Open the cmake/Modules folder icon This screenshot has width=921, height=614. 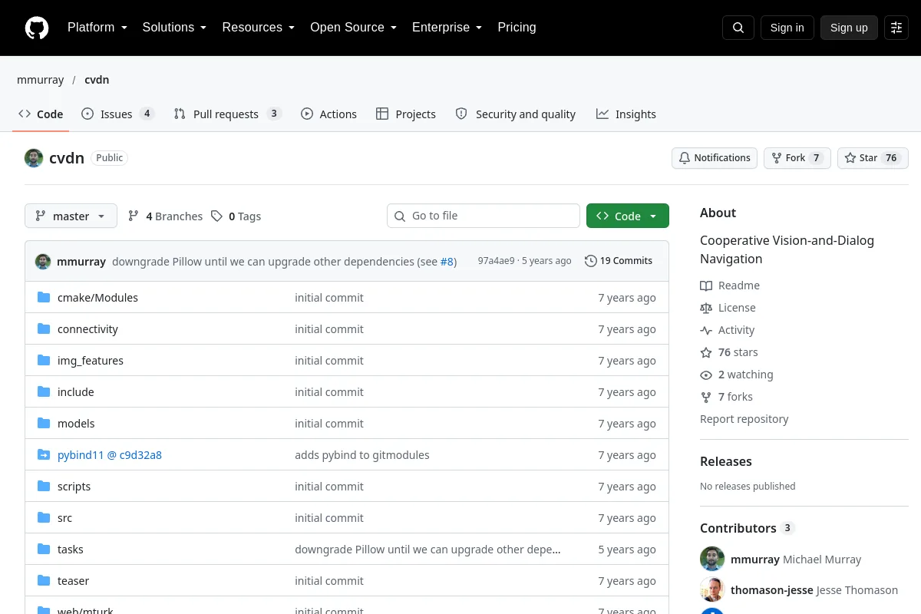pos(44,298)
